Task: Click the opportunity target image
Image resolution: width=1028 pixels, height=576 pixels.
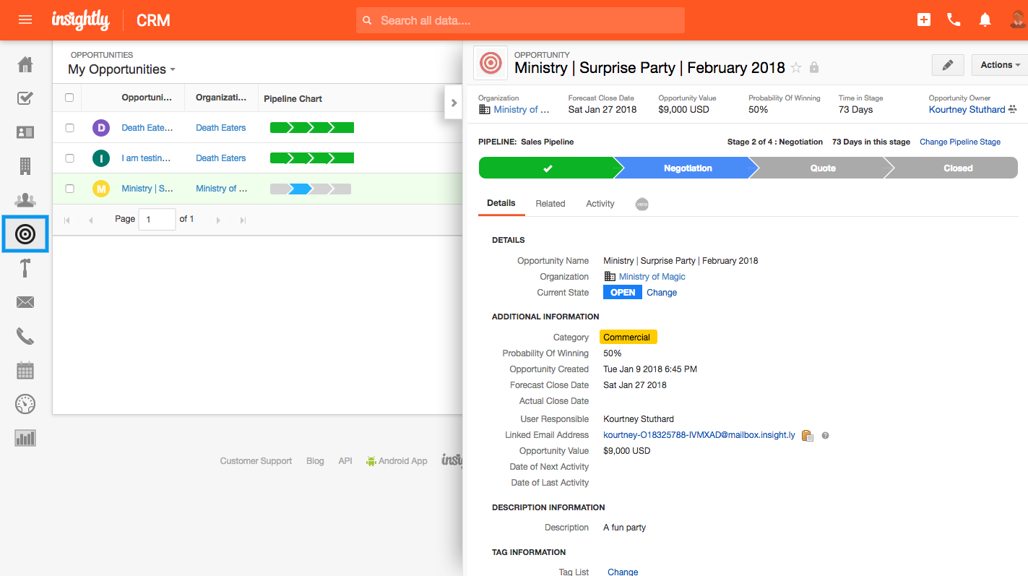Action: point(491,63)
